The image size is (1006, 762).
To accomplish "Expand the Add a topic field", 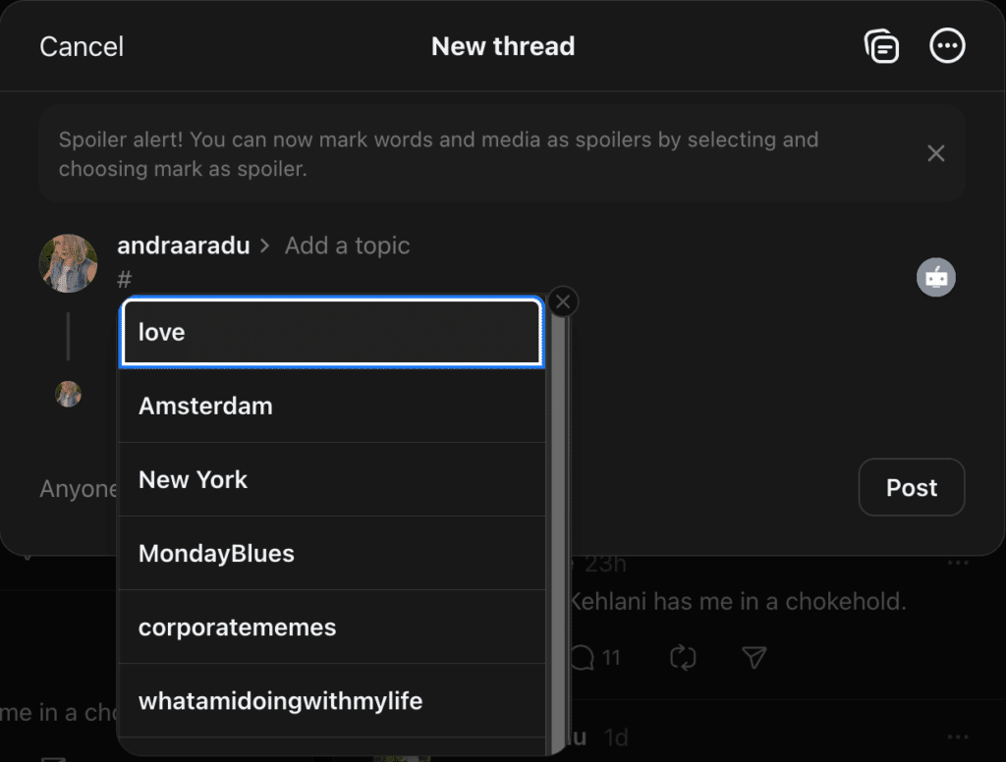I will [x=347, y=245].
